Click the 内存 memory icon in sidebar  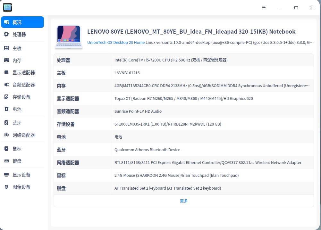(x=6, y=60)
